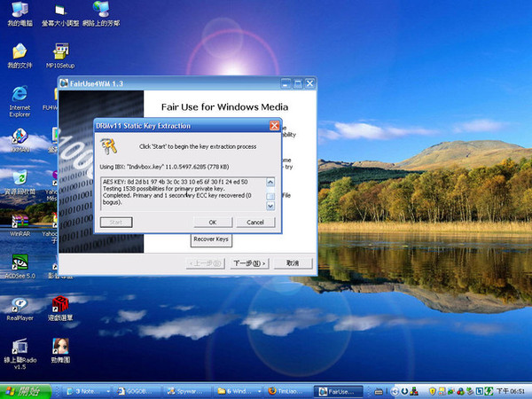The width and height of the screenshot is (532, 399).
Task: Click the 'Fair Use for Windows Media' heading
Action: coord(224,107)
